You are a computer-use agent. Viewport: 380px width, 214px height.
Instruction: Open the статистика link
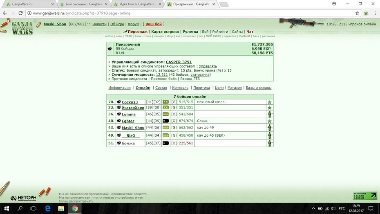[x=200, y=74]
